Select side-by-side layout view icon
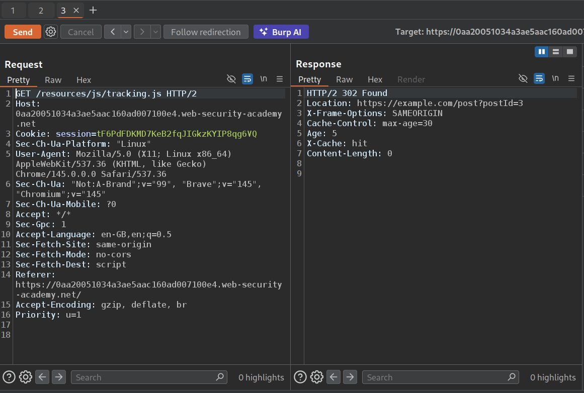 tap(542, 52)
